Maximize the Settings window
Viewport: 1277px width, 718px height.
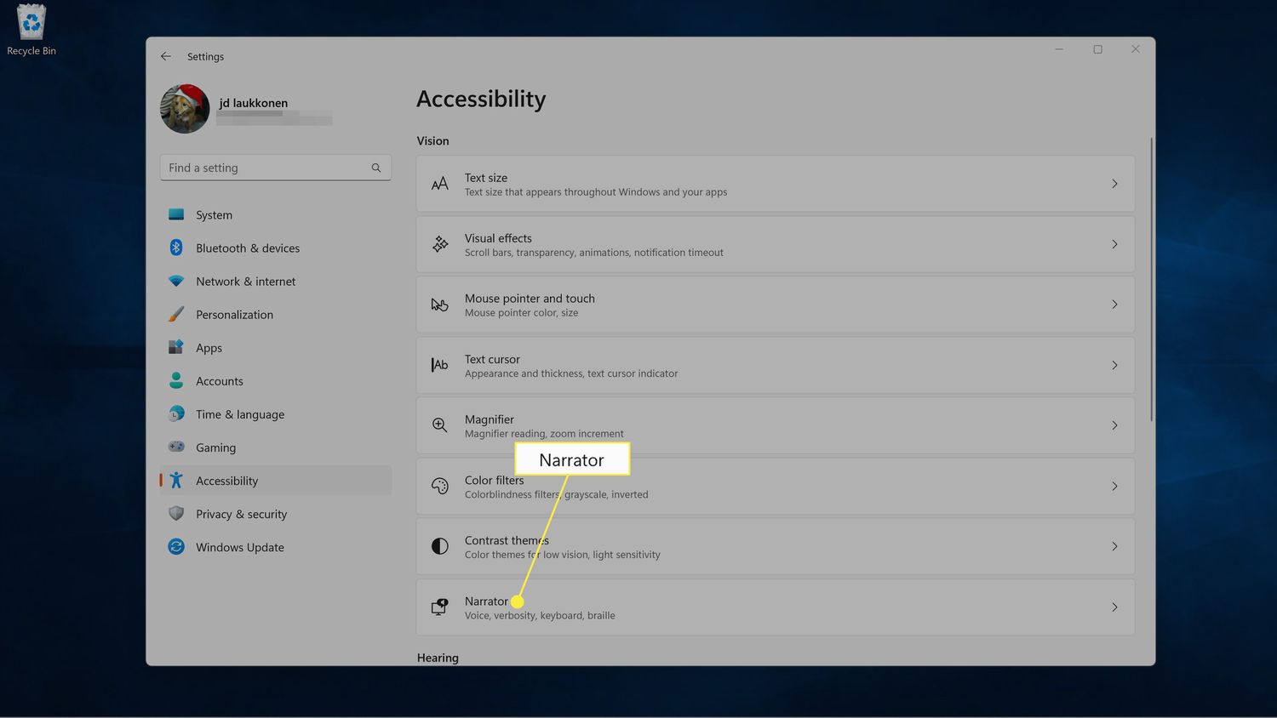coord(1097,49)
